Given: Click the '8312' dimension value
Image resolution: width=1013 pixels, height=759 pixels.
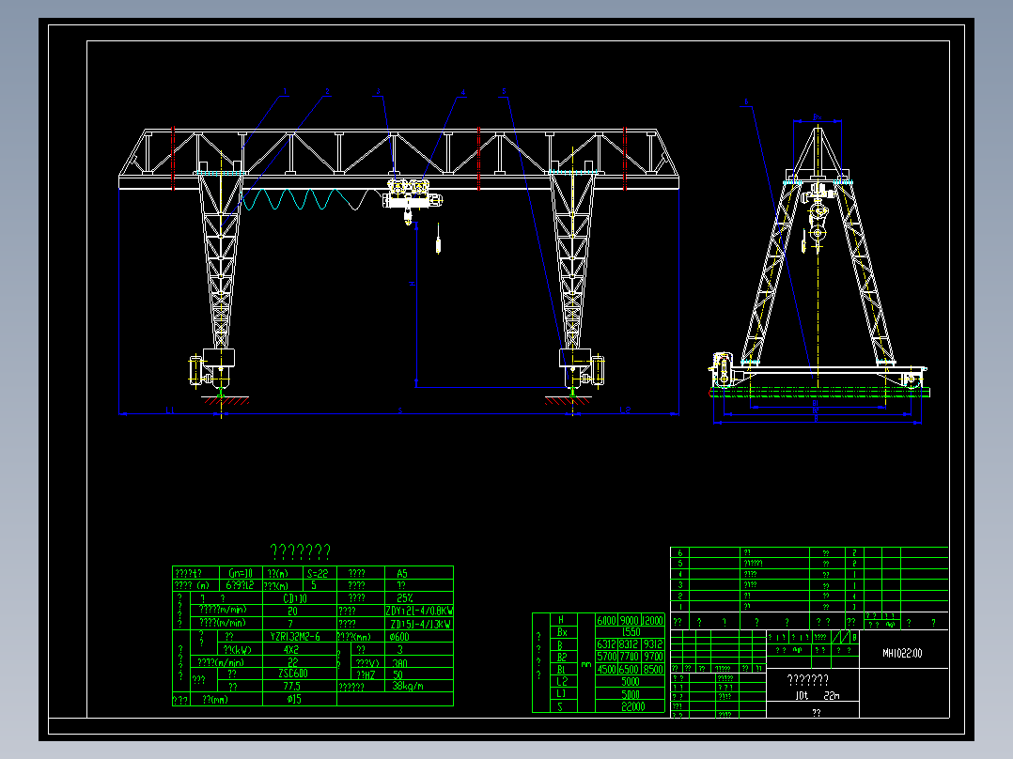Looking at the screenshot, I should 630,644.
